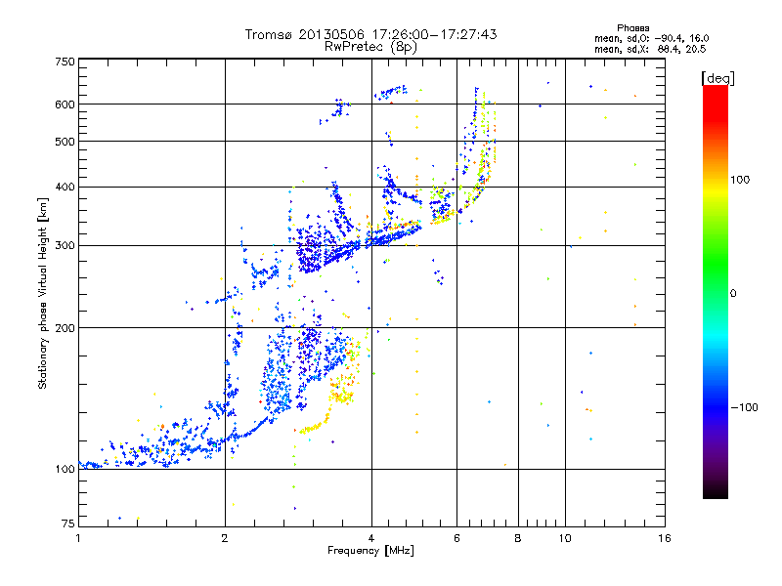Click the y-axis tick label '500'
This screenshot has height=586, width=782.
tap(65, 142)
